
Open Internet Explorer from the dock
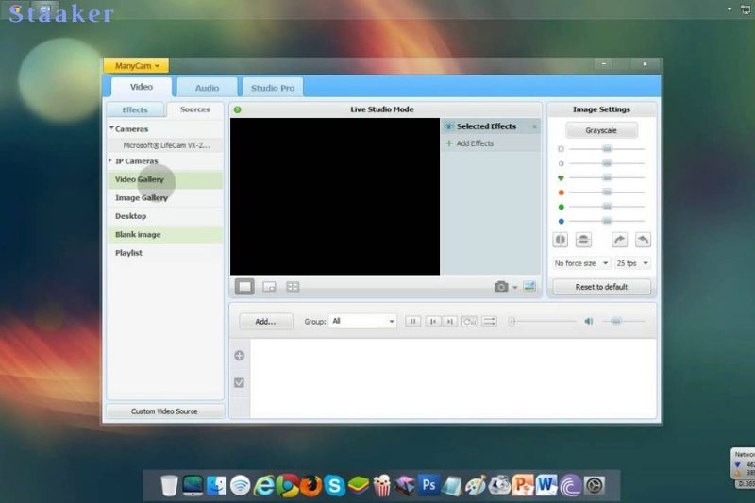click(264, 485)
